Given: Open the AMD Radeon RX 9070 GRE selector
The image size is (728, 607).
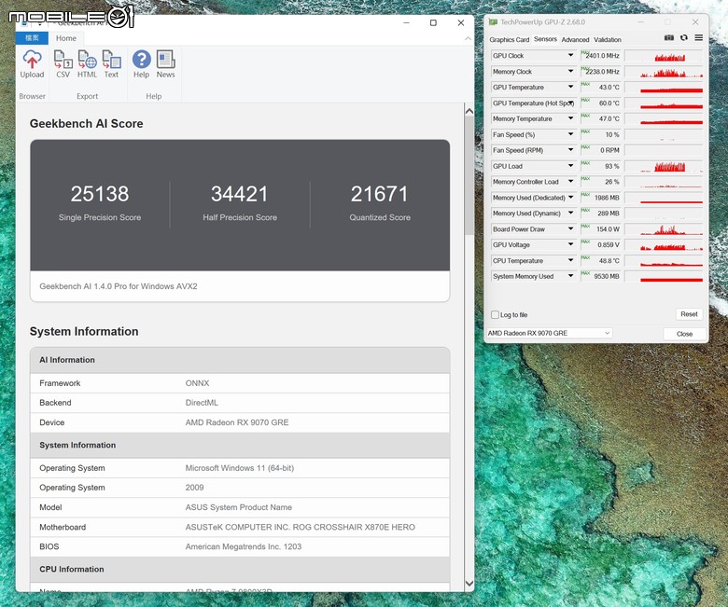Looking at the screenshot, I should click(x=549, y=333).
